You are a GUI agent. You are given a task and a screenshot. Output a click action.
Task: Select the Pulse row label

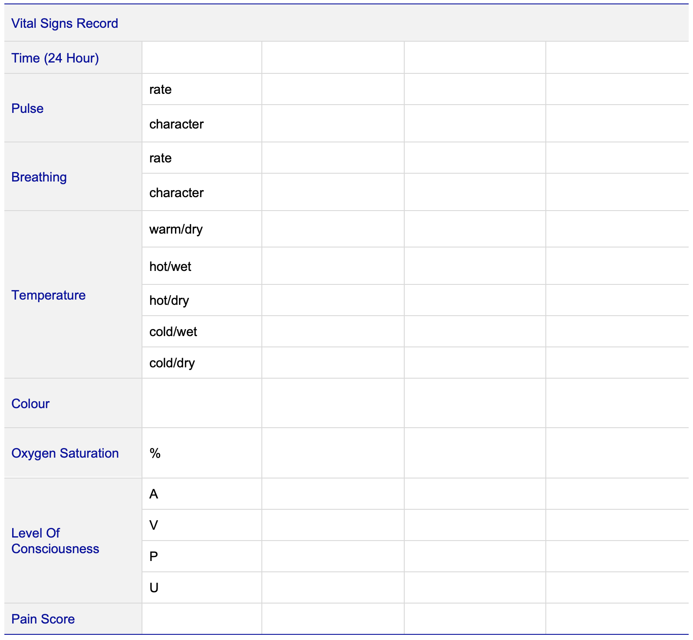(x=27, y=109)
